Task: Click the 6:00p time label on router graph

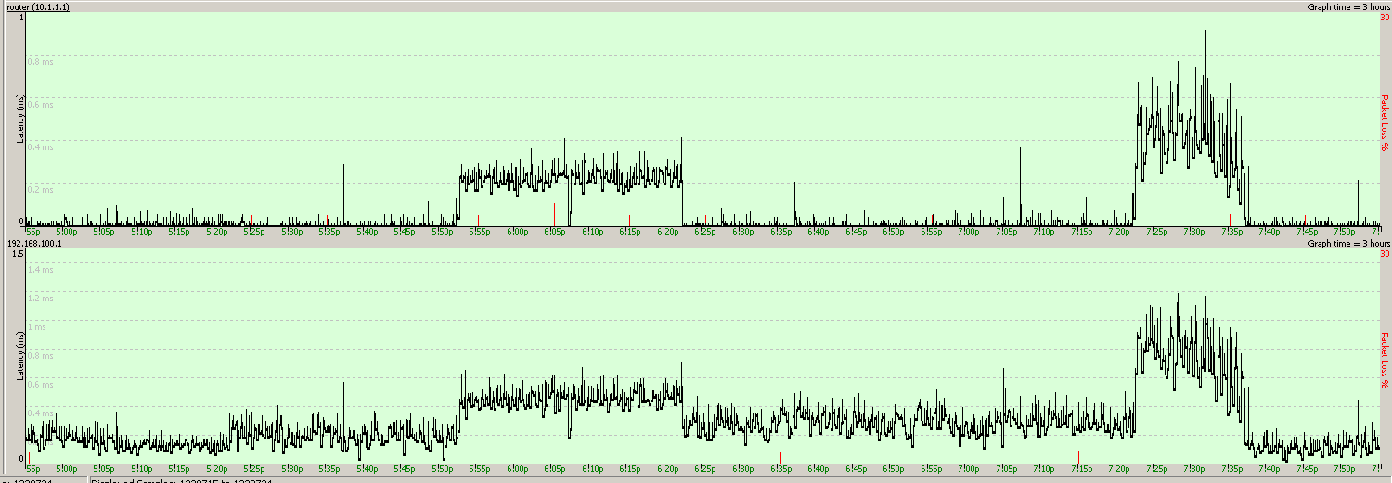Action: [x=517, y=232]
